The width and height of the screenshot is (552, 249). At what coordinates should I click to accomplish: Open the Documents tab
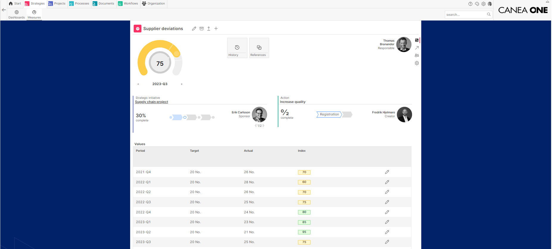(103, 4)
